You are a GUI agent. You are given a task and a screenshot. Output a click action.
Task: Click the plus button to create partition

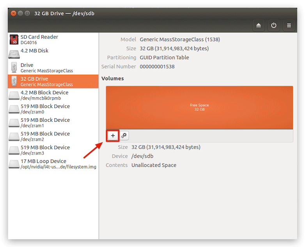[x=113, y=136]
